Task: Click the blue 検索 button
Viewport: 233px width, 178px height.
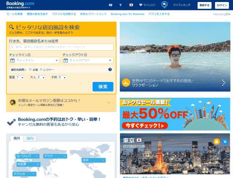Action: (103, 87)
